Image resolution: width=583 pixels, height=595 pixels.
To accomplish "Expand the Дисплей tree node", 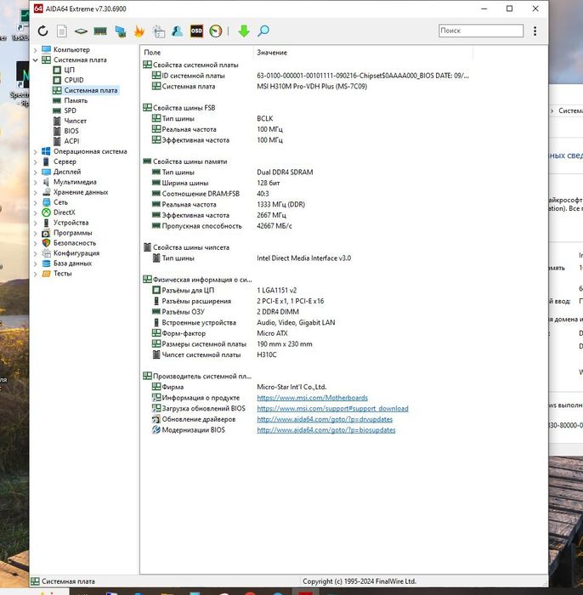I will [36, 173].
